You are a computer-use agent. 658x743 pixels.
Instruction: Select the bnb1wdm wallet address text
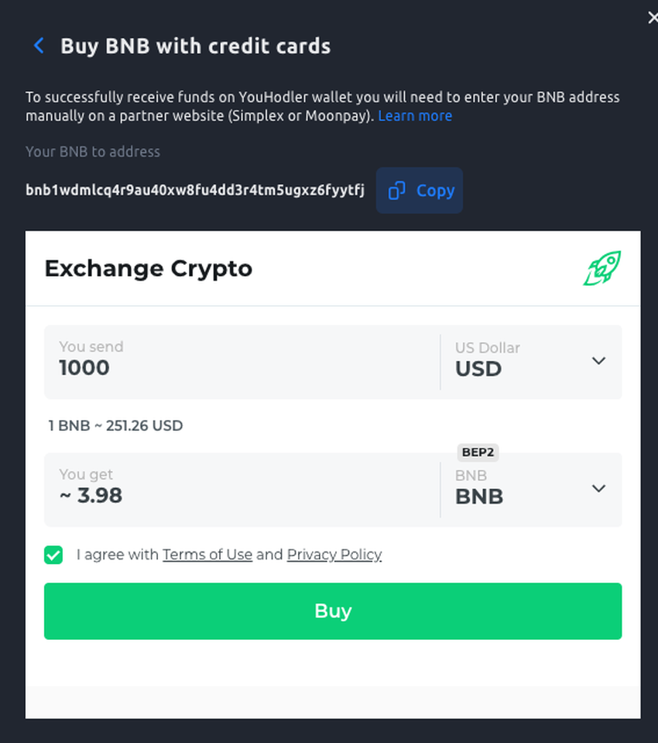pos(195,190)
